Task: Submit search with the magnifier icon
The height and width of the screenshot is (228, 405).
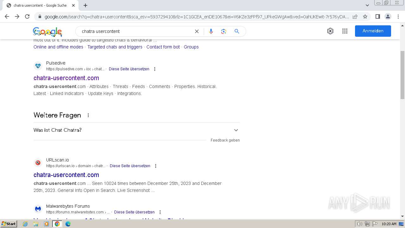Action: (x=237, y=31)
